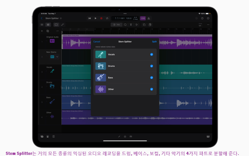Open the Editor pencil icon

click(x=119, y=136)
